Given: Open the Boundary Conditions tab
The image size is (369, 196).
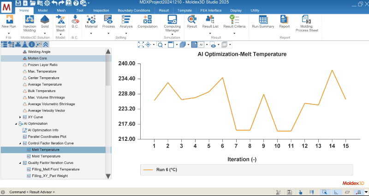Looking at the screenshot, I should (133, 10).
